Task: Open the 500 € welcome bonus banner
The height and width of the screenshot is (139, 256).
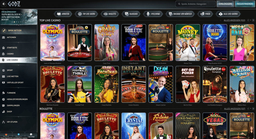Action: (18, 17)
